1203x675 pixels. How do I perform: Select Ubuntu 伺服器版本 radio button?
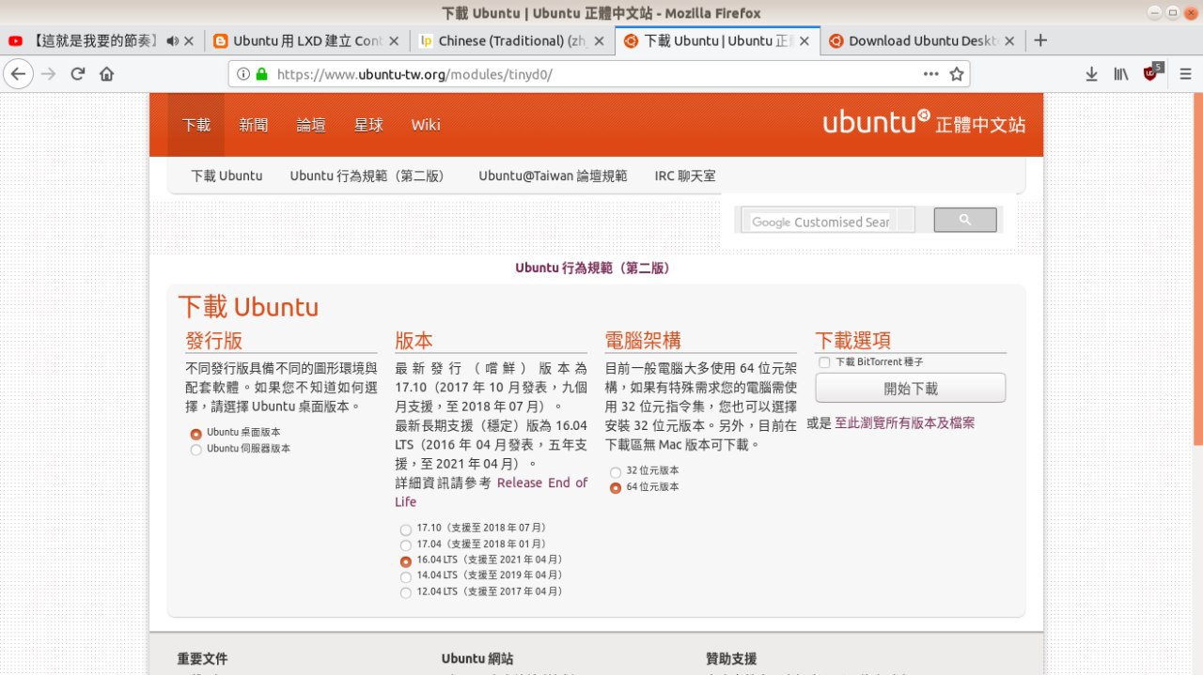click(x=196, y=450)
